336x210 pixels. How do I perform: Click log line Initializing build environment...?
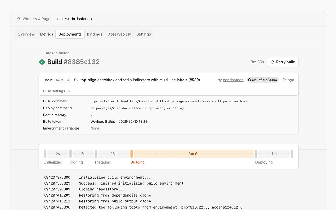click(x=115, y=177)
